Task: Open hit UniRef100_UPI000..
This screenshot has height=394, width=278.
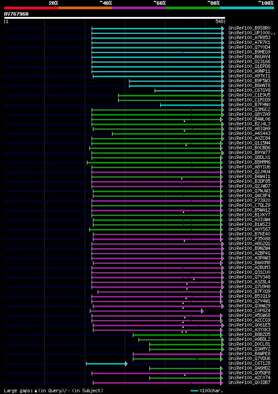Action: click(252, 33)
